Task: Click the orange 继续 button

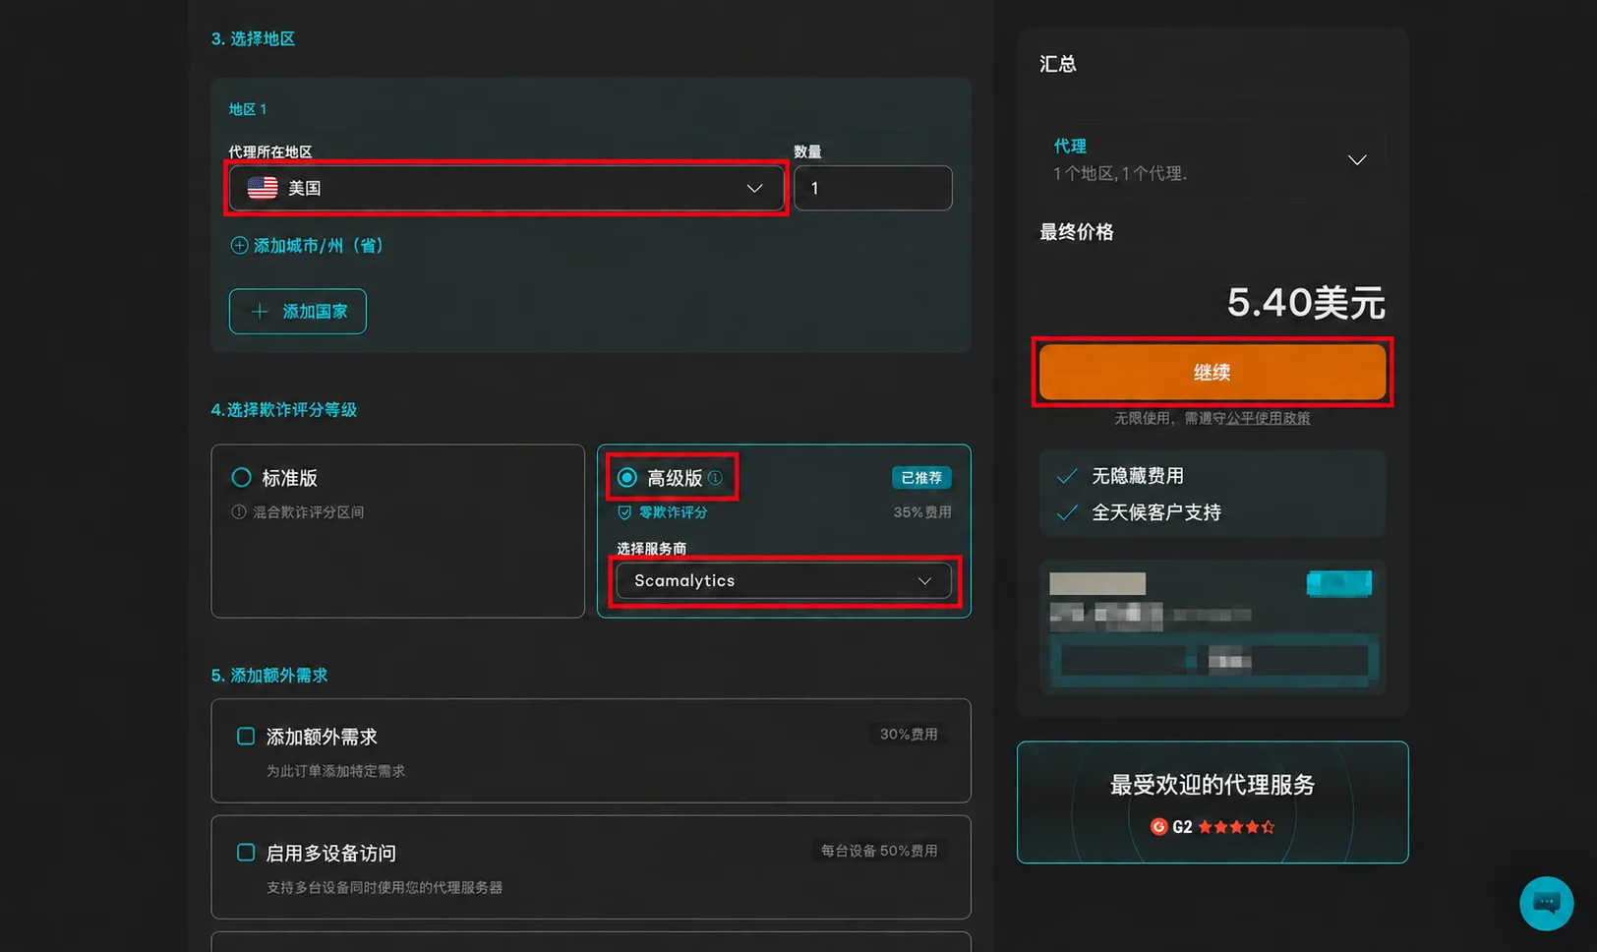Action: point(1213,373)
